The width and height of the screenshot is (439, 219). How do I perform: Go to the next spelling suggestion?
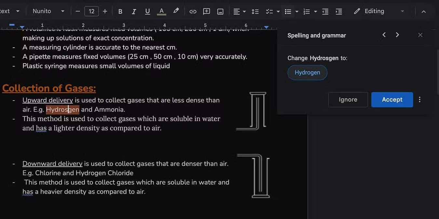397,35
